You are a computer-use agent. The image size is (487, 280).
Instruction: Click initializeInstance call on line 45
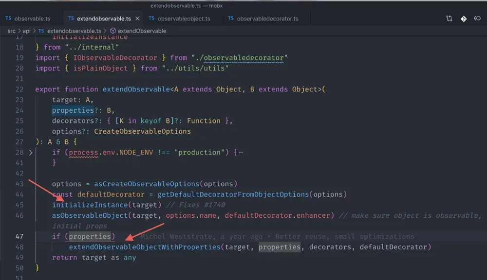(90, 205)
